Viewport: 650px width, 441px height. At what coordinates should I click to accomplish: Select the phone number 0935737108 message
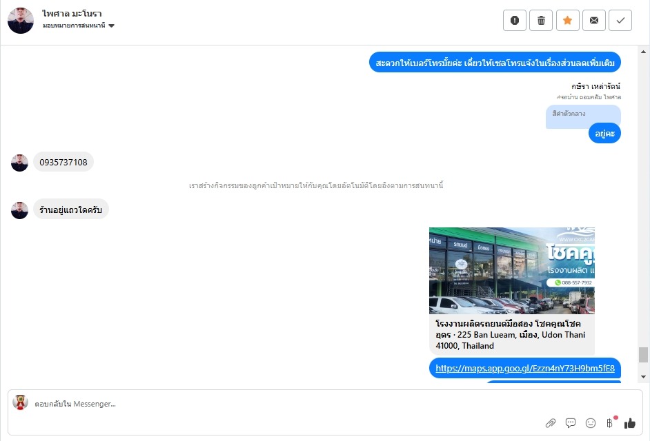[x=63, y=162]
